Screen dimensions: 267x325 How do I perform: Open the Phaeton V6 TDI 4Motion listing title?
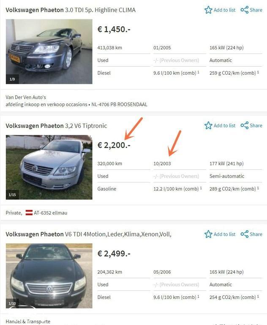pyautogui.click(x=88, y=234)
